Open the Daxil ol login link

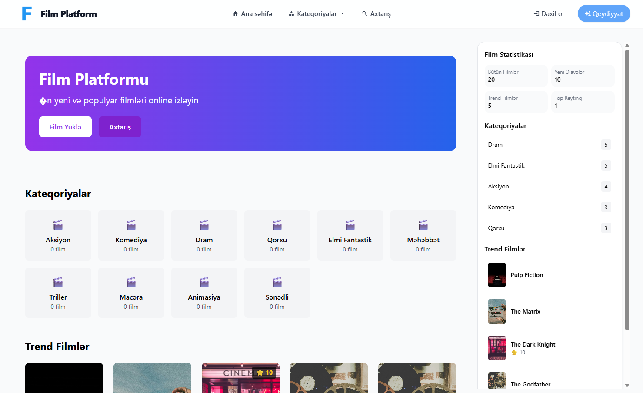pyautogui.click(x=549, y=14)
